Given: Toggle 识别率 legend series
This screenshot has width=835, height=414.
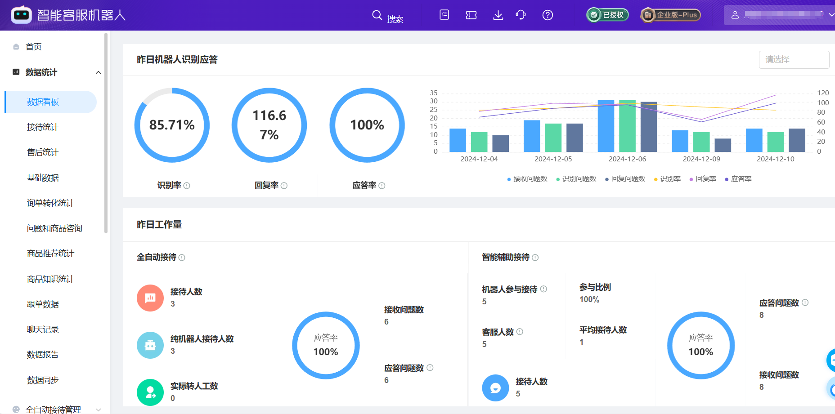Looking at the screenshot, I should pyautogui.click(x=667, y=179).
